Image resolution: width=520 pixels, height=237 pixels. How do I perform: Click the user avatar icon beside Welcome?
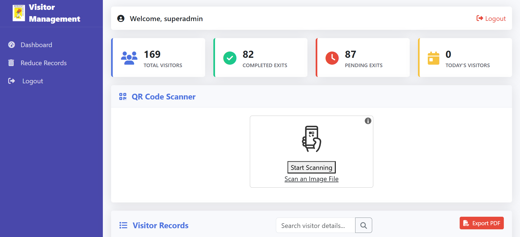(x=121, y=18)
